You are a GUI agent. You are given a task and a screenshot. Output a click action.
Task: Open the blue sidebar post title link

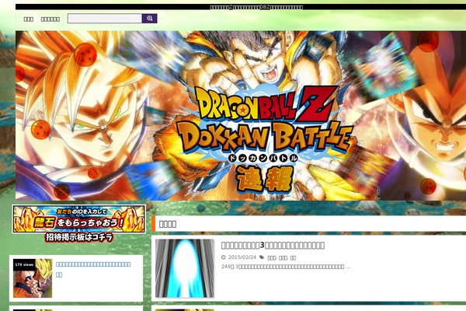pos(93,269)
